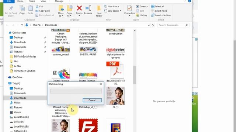Switch to the Home ribbon tab
Image resolution: width=236 pixels, height=132 pixels.
(x=20, y=1)
